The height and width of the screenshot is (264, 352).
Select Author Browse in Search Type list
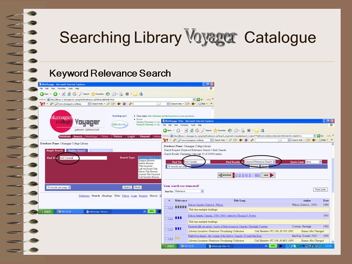[146, 163]
